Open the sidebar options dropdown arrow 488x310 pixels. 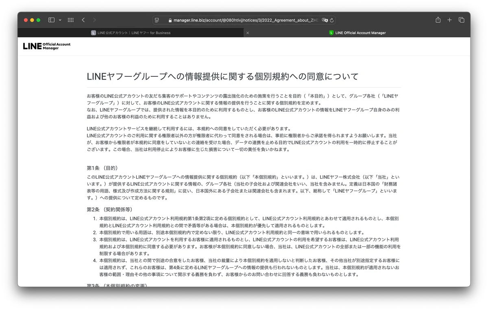coord(60,20)
